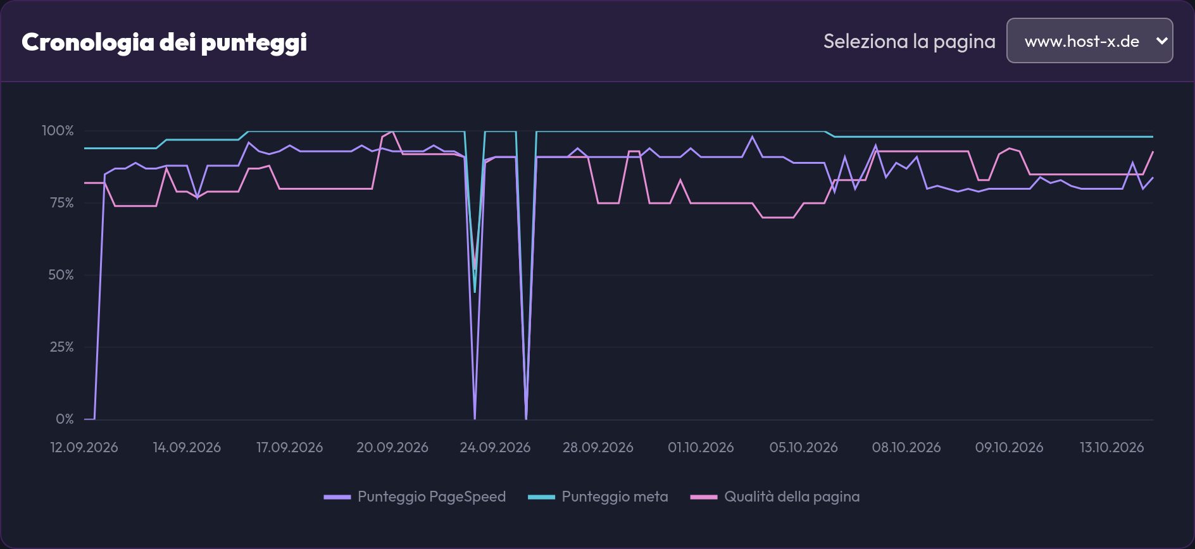Image resolution: width=1195 pixels, height=549 pixels.
Task: Toggle Qualità della pagina legend entry
Action: coord(775,497)
